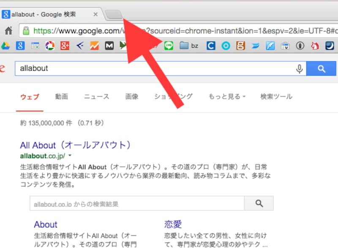338x248 pixels.
Task: Open the 恋愛 sitelink
Action: click(172, 224)
